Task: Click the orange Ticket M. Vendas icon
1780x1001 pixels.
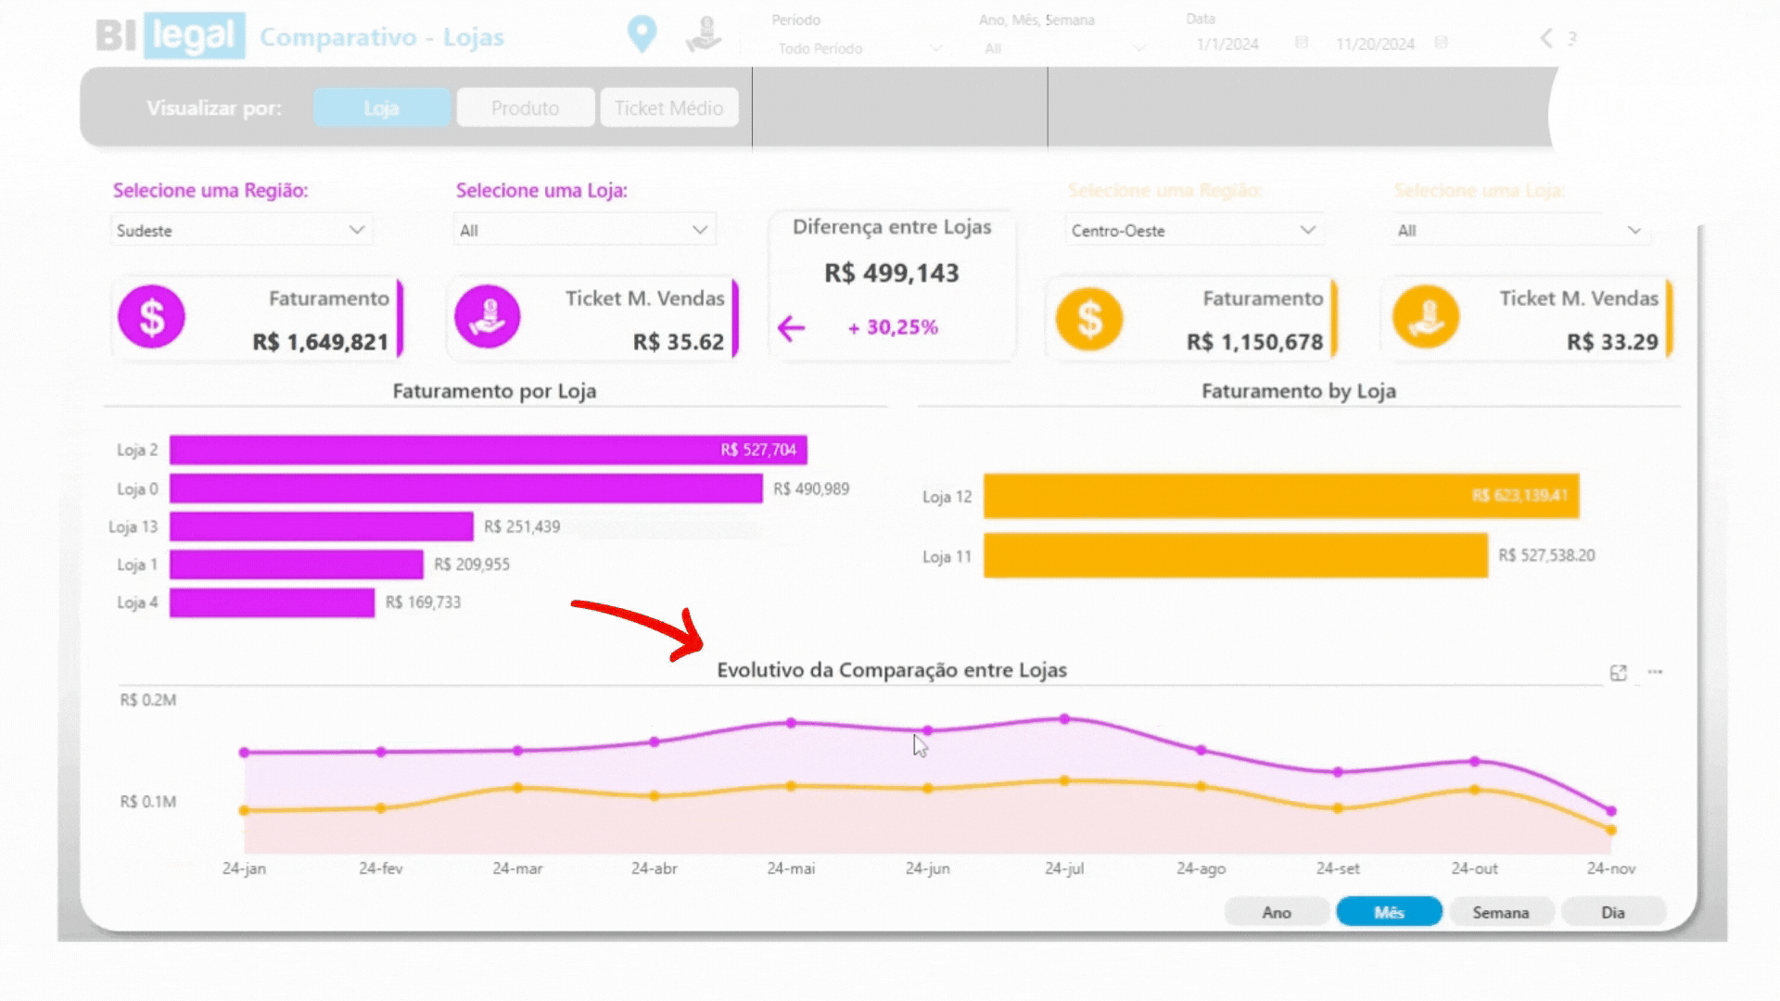Action: click(1425, 317)
